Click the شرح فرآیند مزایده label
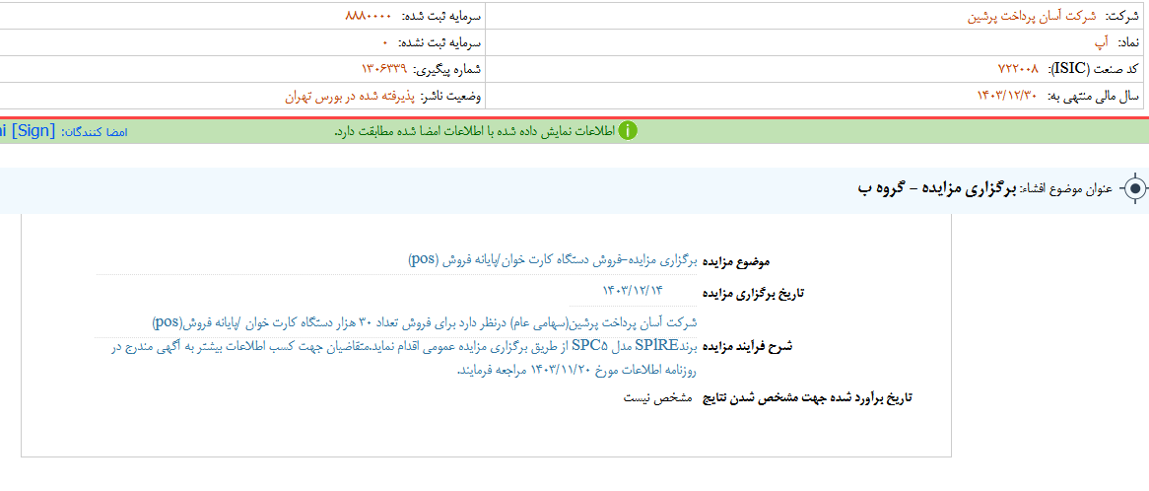 pos(747,347)
